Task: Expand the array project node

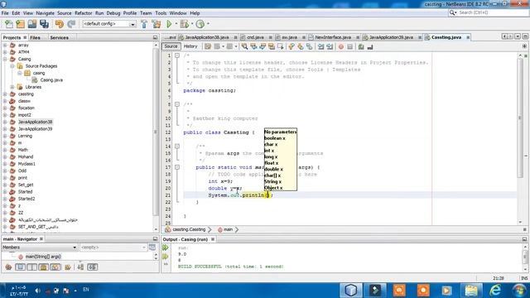Action: pos(5,45)
